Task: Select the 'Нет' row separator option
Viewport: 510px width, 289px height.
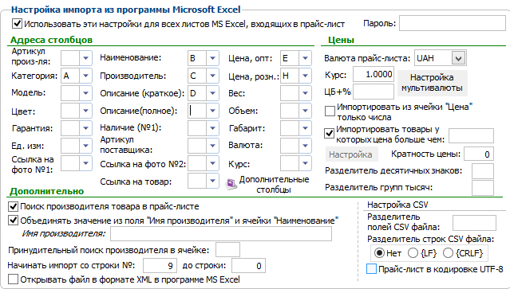Action: pos(379,252)
